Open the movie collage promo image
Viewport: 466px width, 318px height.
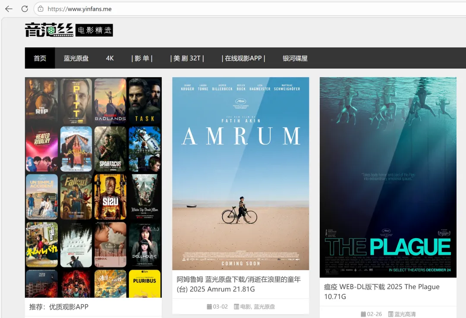tap(93, 187)
